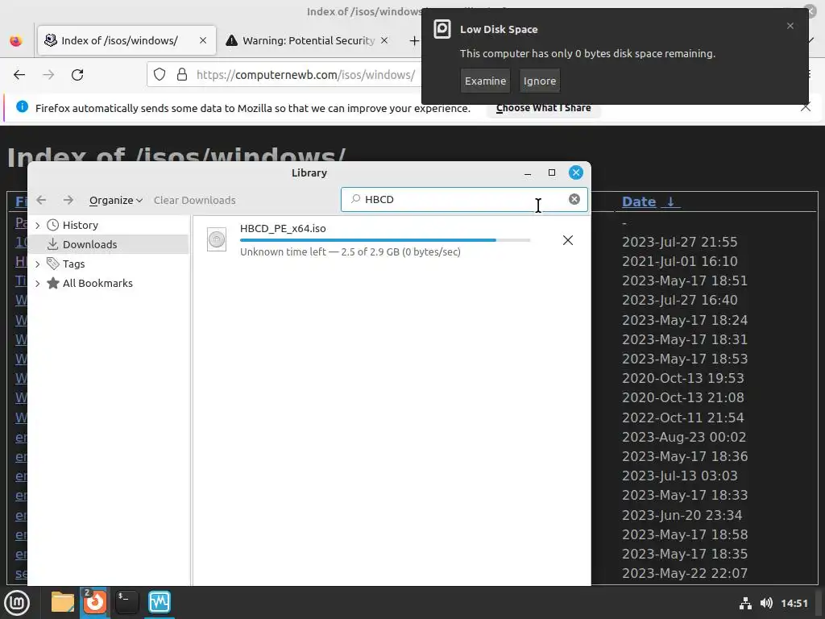Open tracking protection shield icon in URL bar
Viewport: 825px width, 619px height.
click(160, 75)
